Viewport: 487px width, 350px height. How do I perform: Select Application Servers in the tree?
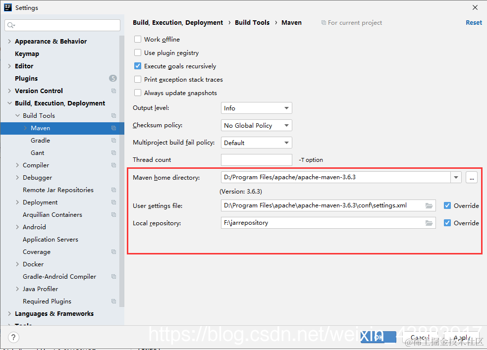pyautogui.click(x=51, y=240)
